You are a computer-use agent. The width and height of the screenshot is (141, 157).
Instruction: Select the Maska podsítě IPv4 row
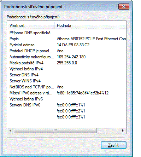pyautogui.click(x=67, y=63)
